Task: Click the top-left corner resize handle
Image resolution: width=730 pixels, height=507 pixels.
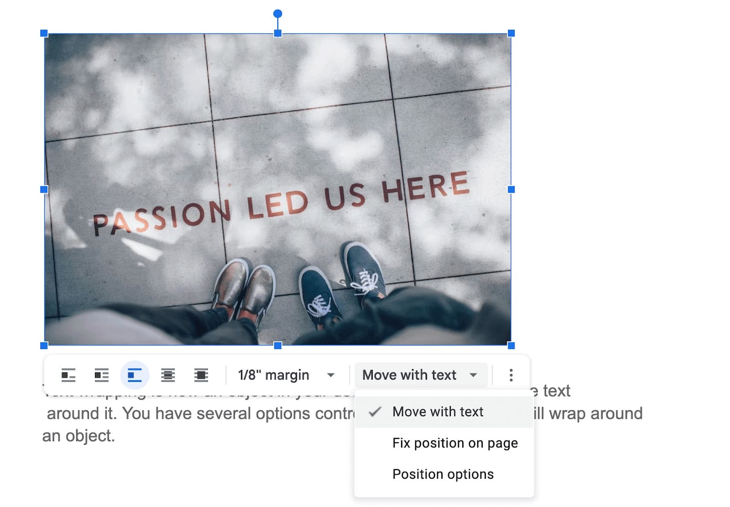Action: coord(44,33)
